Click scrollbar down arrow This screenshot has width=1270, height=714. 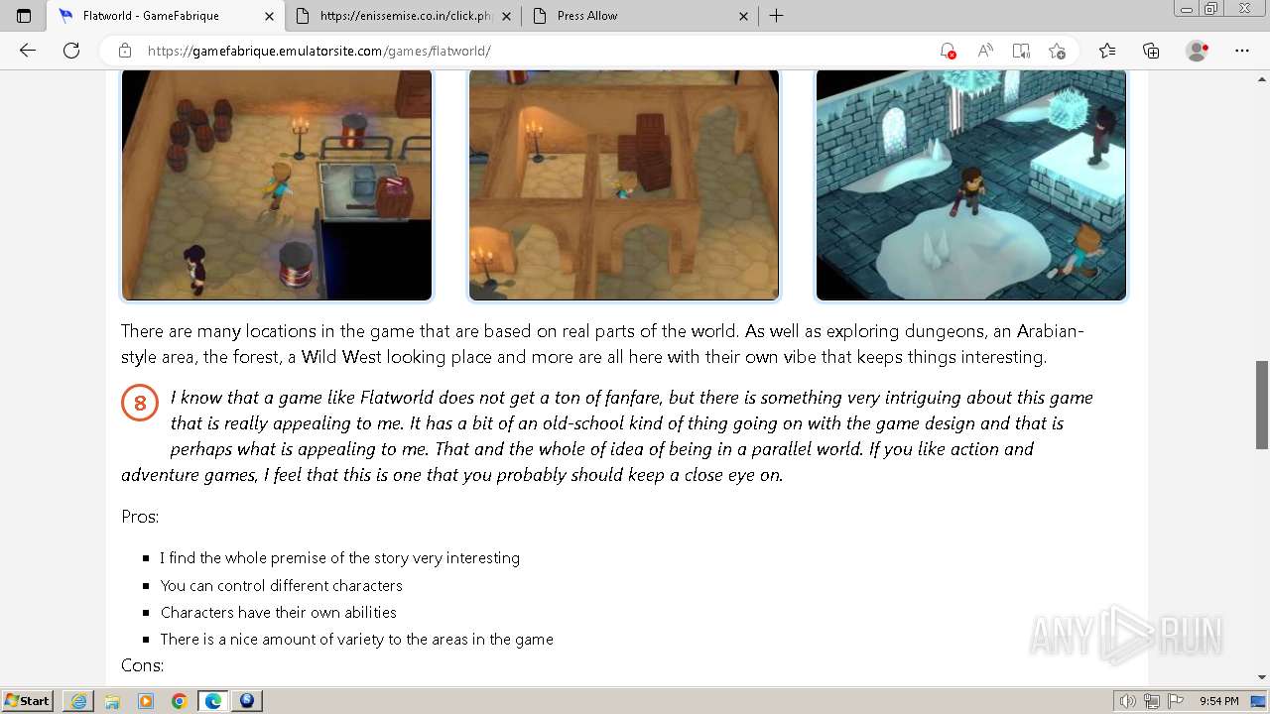tap(1262, 677)
